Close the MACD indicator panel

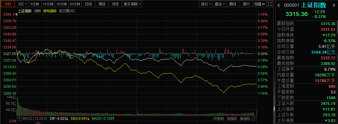(254, 119)
